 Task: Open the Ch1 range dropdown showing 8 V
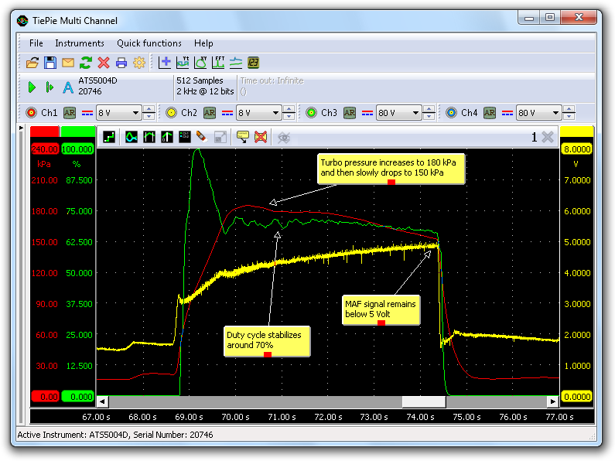pyautogui.click(x=118, y=113)
